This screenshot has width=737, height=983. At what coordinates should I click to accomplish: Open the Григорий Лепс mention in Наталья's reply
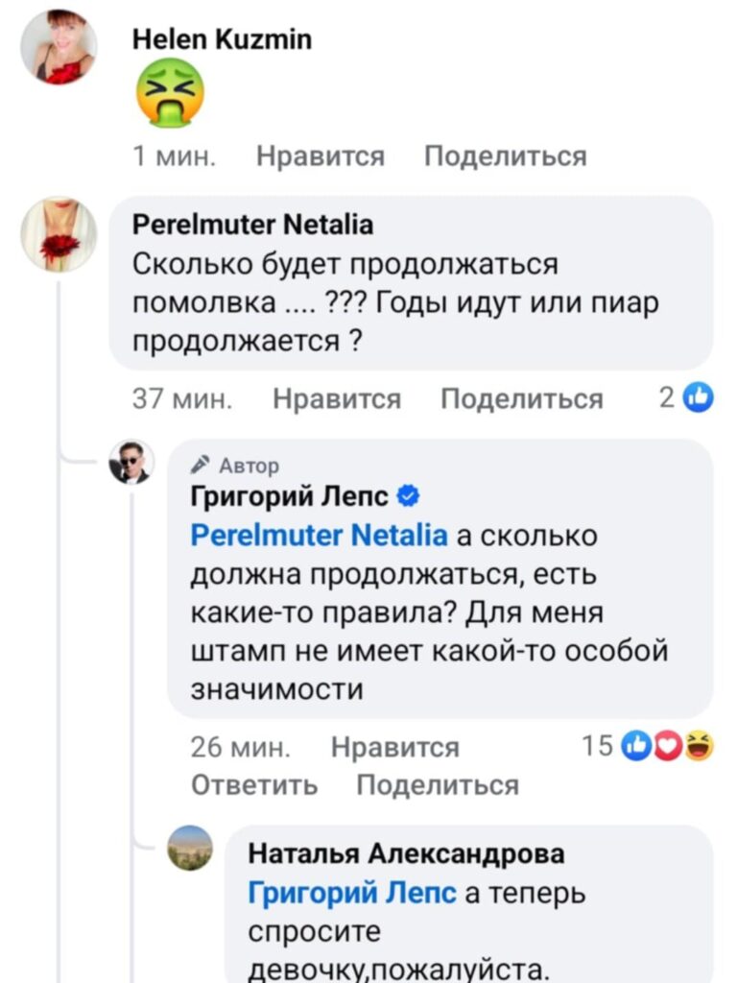point(352,893)
